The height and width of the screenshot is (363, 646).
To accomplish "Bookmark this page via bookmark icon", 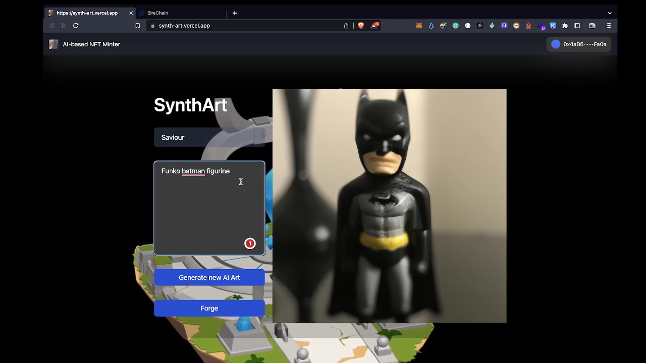I will pyautogui.click(x=137, y=26).
